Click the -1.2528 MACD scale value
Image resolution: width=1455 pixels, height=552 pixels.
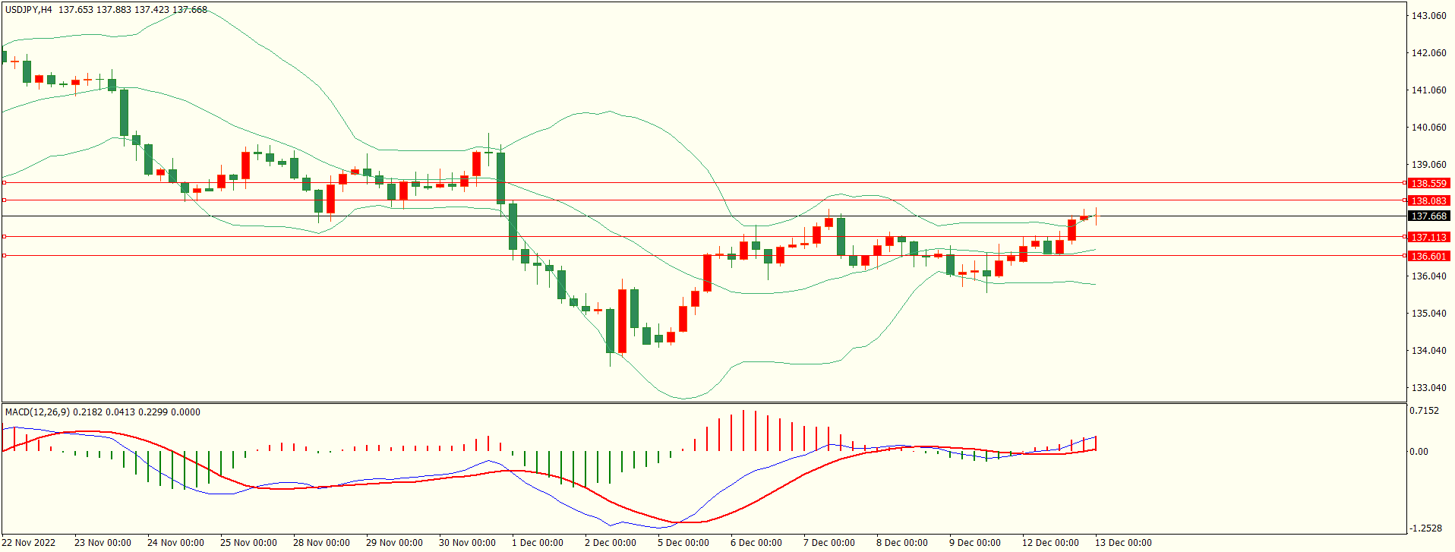[1424, 528]
